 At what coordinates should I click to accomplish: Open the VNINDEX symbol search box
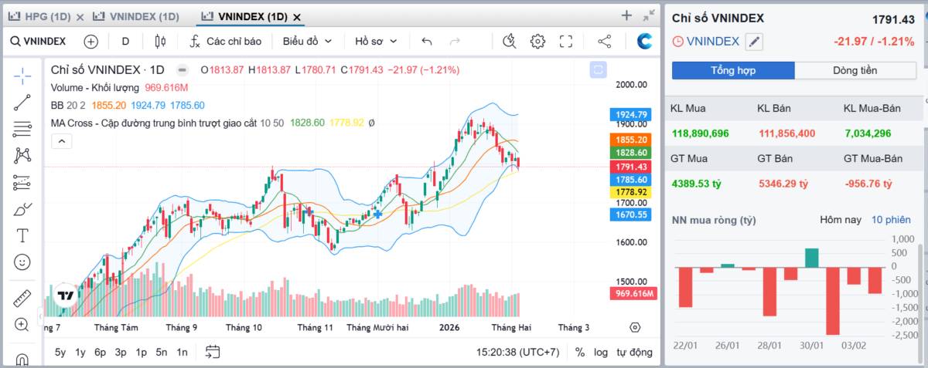39,41
